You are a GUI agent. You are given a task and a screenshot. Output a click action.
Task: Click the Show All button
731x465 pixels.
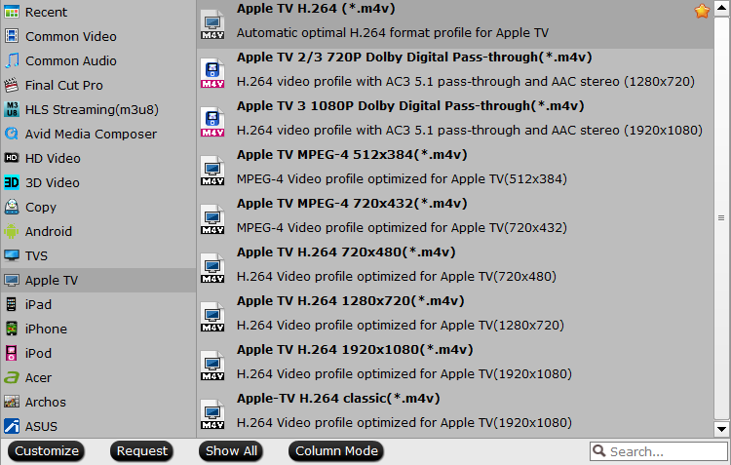pyautogui.click(x=231, y=451)
